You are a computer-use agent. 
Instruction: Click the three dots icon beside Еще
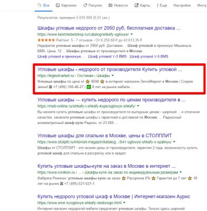pyautogui.click(x=157, y=5)
